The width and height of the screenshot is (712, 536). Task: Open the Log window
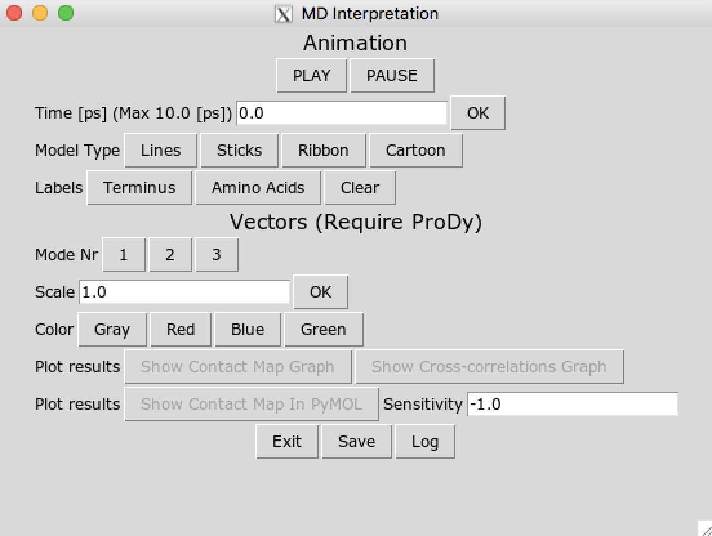[424, 441]
